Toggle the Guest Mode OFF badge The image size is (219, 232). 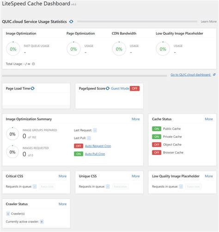click(134, 89)
